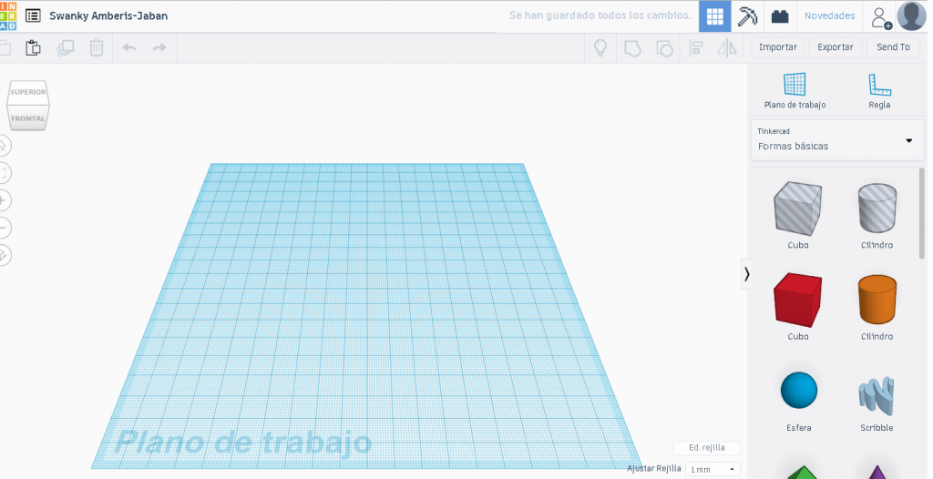Image resolution: width=933 pixels, height=479 pixels.
Task: Click the SUPERIOR face of the view cube
Action: tap(28, 92)
